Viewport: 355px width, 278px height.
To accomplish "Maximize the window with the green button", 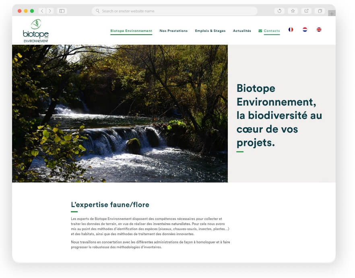I will point(32,11).
